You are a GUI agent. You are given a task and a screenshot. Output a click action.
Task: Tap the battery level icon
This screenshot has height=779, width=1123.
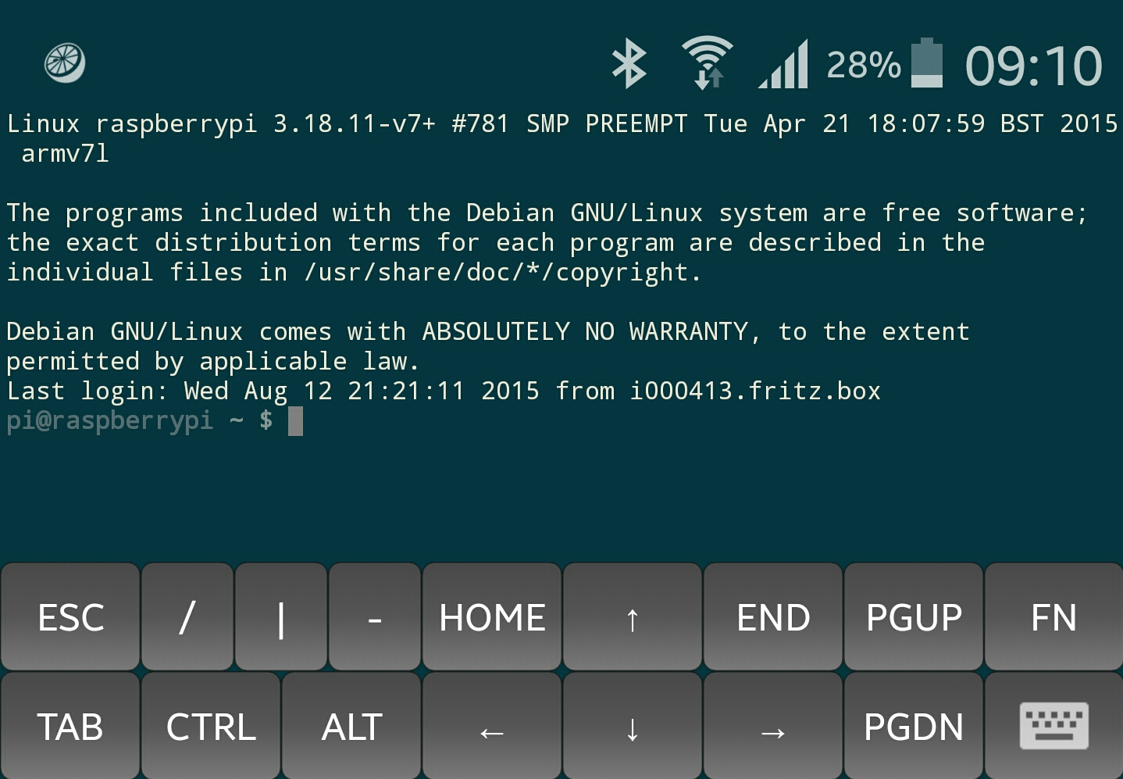point(927,63)
